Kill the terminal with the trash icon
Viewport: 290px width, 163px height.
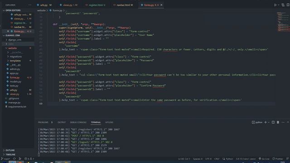click(278, 122)
